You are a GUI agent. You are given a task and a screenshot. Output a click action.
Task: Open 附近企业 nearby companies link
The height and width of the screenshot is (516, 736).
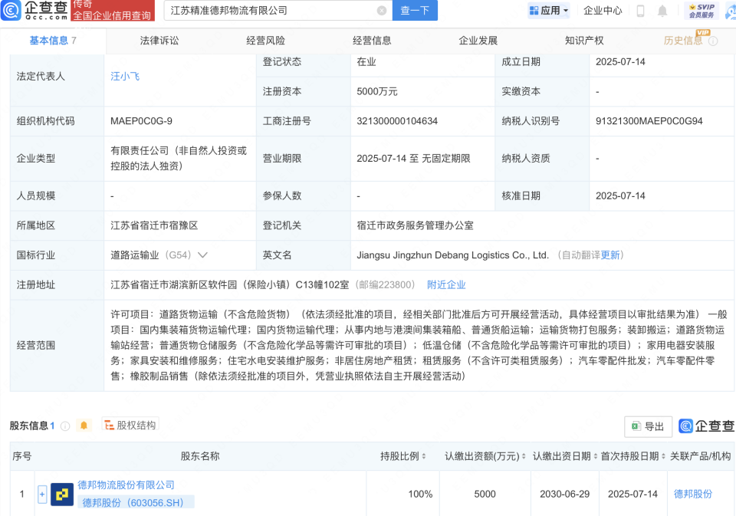[x=446, y=284]
